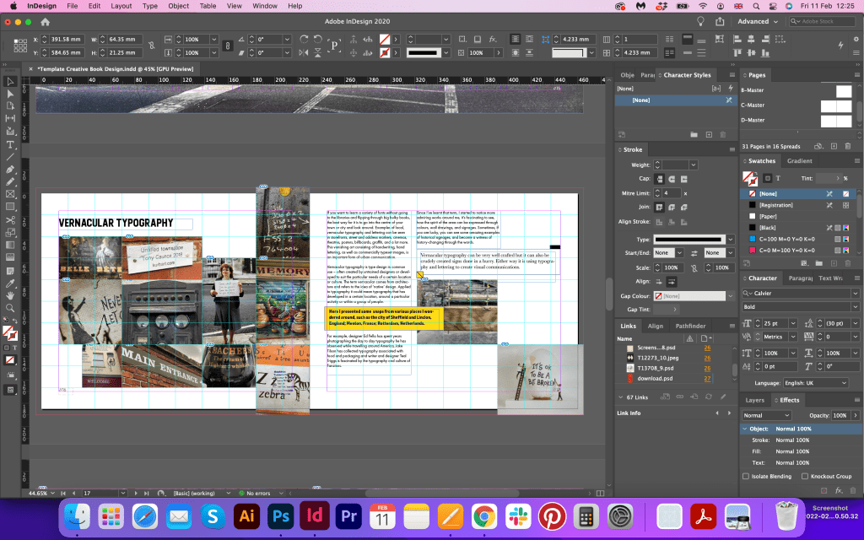Viewport: 864px width, 540px height.
Task: Choose the Direct Selection tool
Action: (10, 94)
